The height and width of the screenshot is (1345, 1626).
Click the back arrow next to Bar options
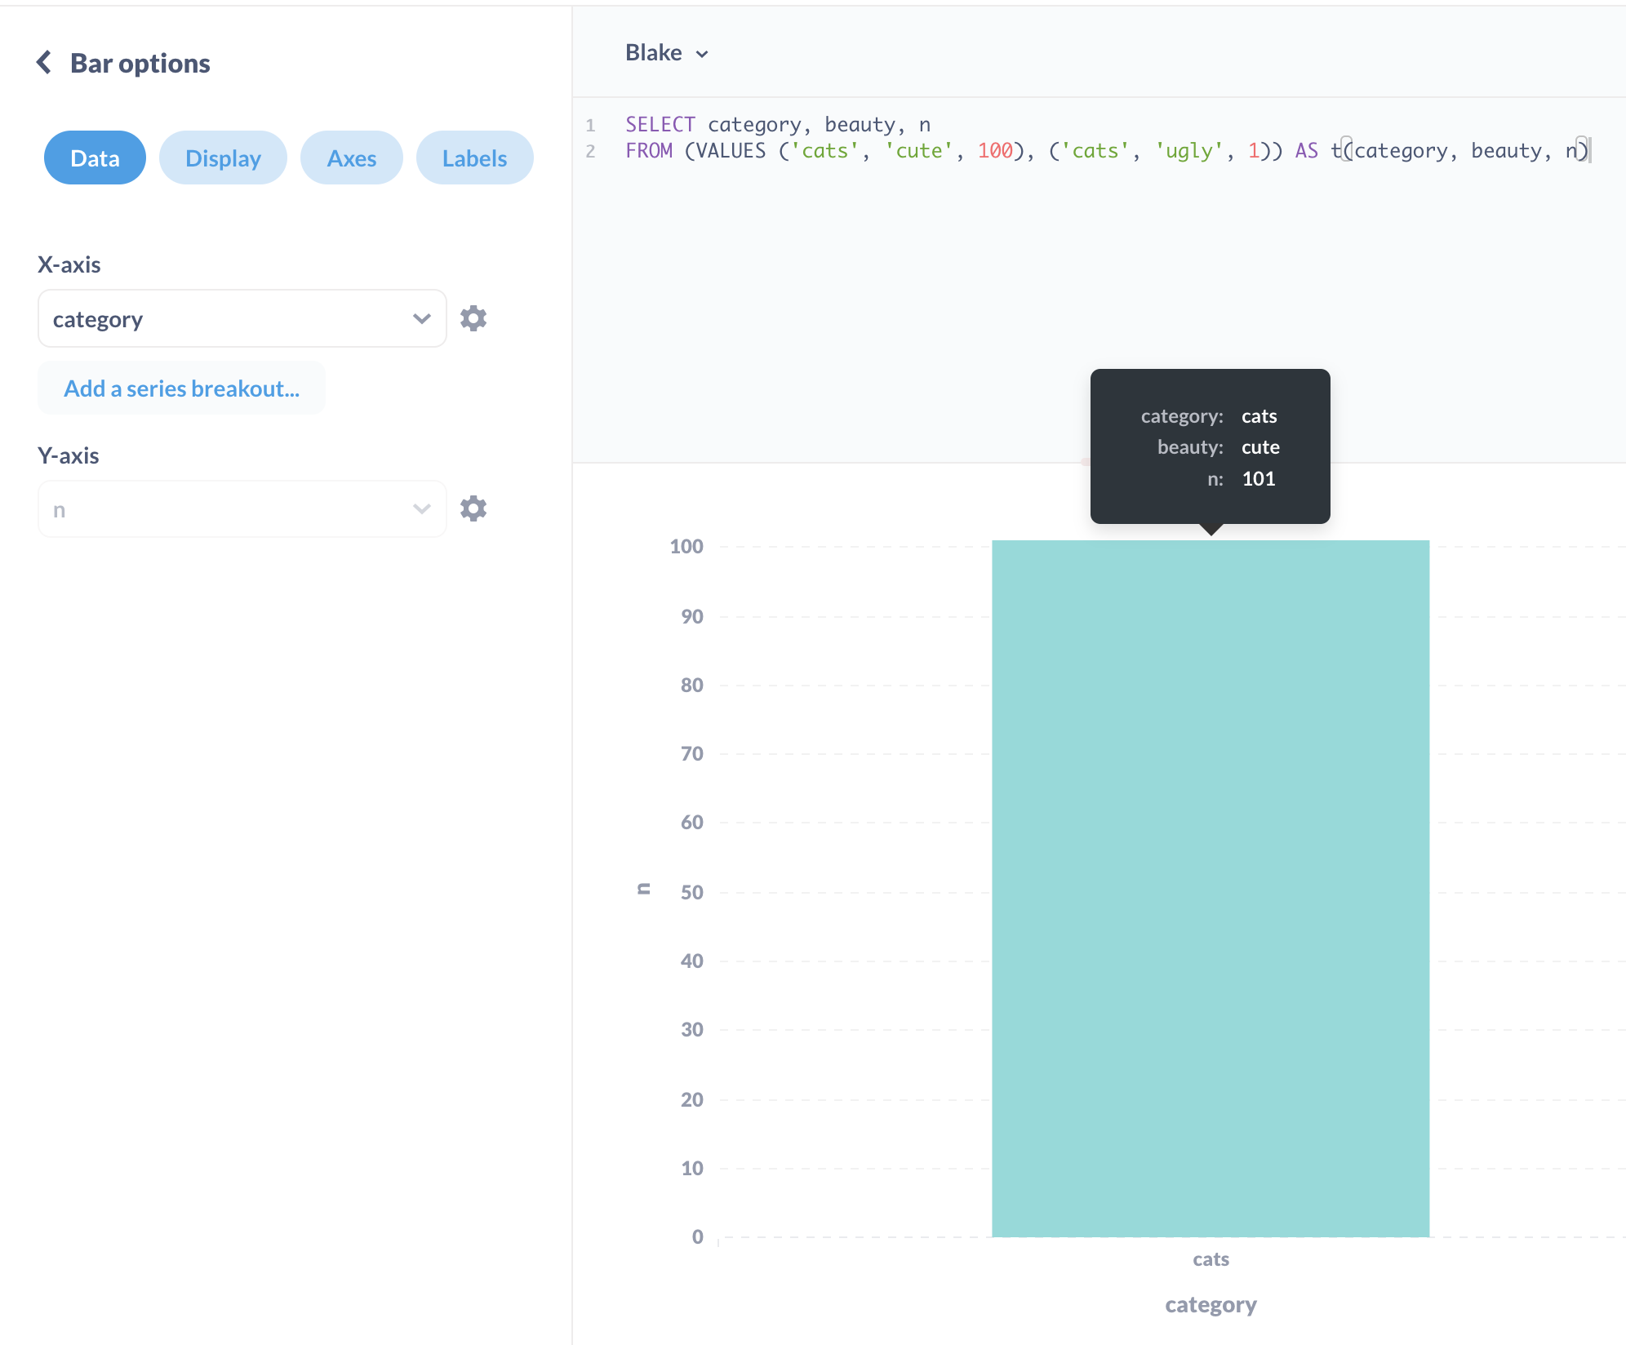[x=45, y=62]
